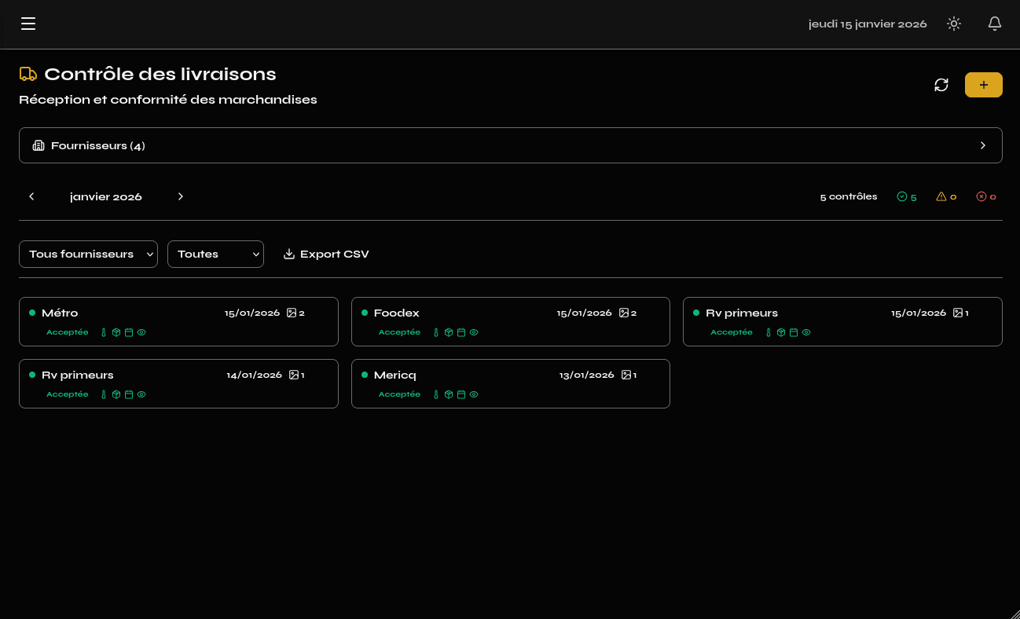Image resolution: width=1020 pixels, height=619 pixels.
Task: Add a new delivery control
Action: (x=983, y=85)
